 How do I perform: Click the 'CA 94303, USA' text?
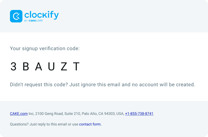click(x=111, y=114)
